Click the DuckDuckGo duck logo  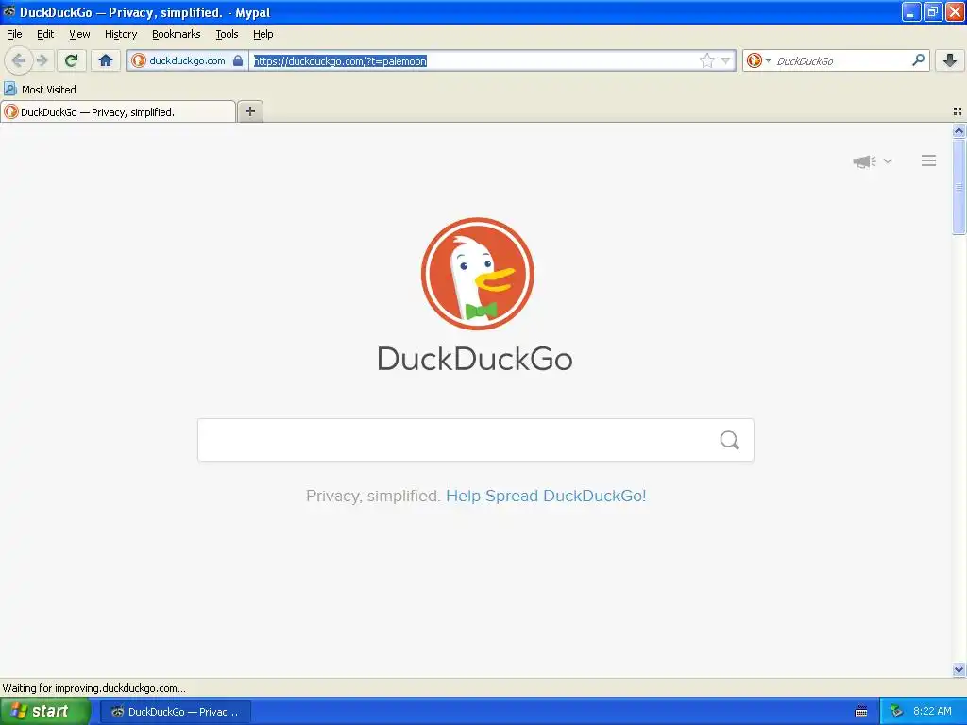click(x=477, y=274)
